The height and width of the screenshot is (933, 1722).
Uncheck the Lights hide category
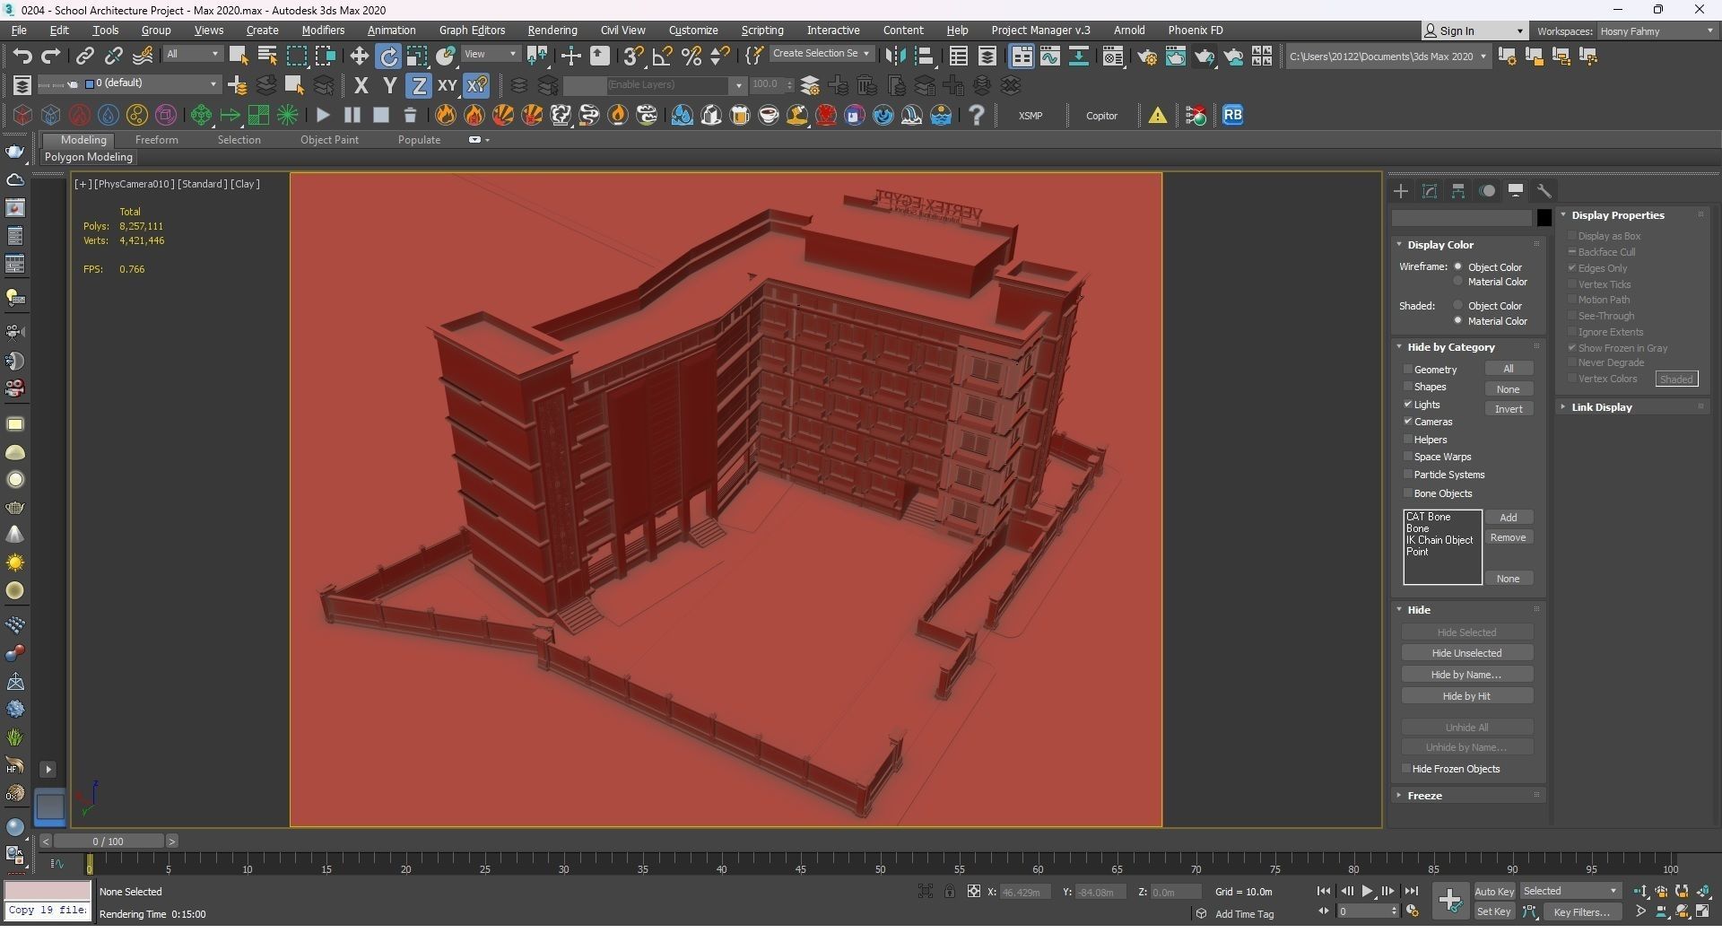click(x=1408, y=405)
